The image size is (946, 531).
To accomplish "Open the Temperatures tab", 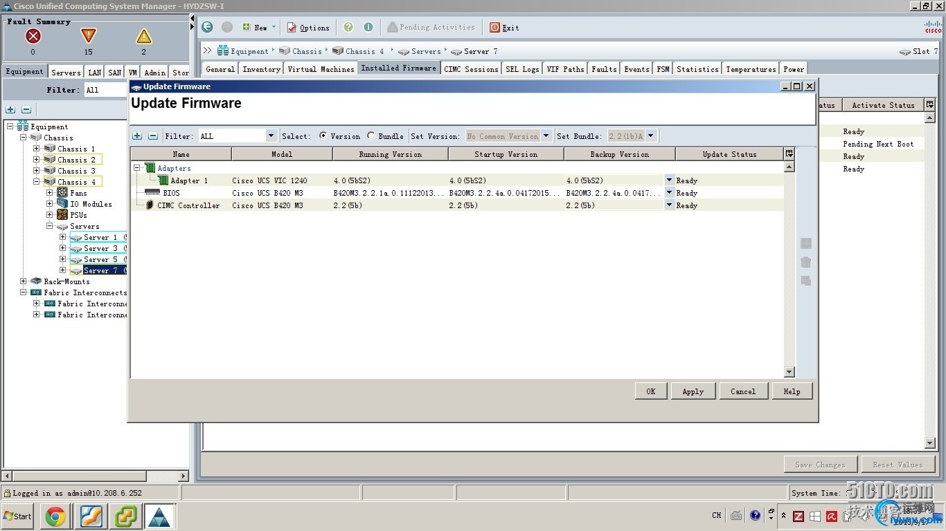I will (751, 69).
